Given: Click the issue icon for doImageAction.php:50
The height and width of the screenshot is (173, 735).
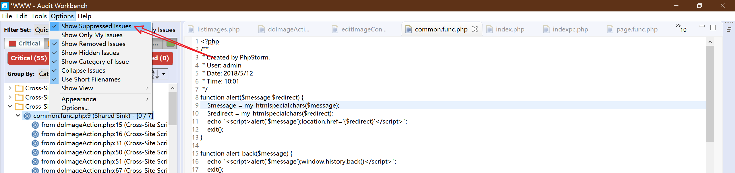Looking at the screenshot, I should (x=35, y=152).
